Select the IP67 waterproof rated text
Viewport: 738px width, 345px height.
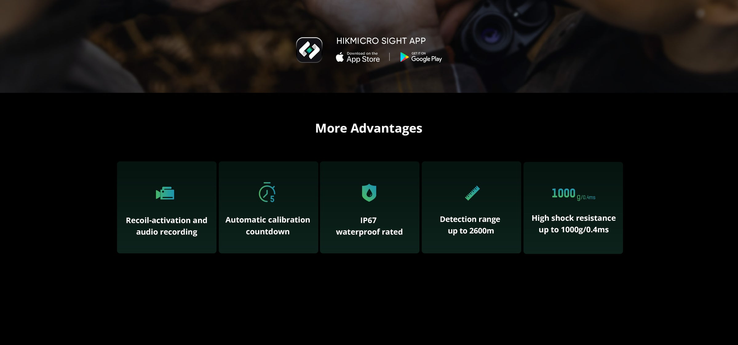[369, 226]
